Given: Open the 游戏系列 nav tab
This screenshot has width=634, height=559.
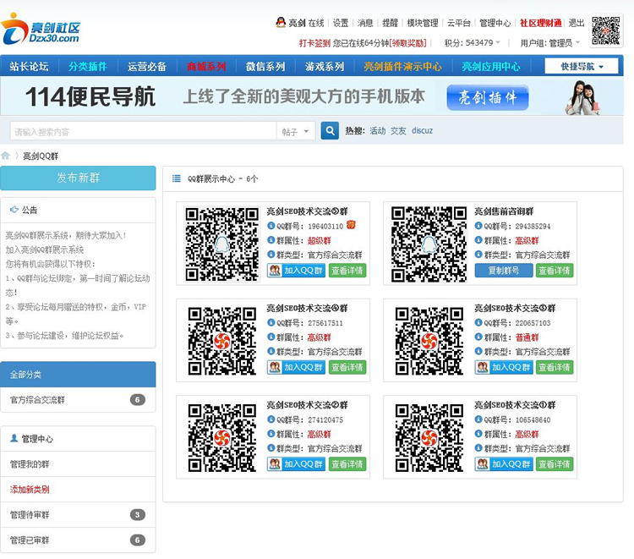Looking at the screenshot, I should coord(325,66).
